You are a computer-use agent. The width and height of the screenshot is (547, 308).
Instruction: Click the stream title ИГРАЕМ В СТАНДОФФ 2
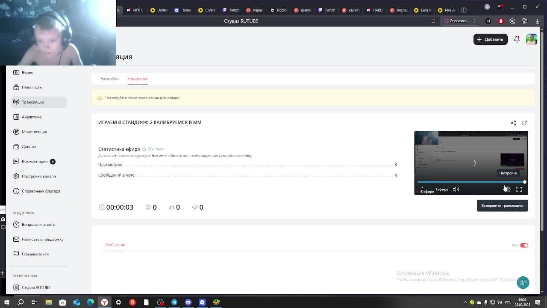point(150,122)
